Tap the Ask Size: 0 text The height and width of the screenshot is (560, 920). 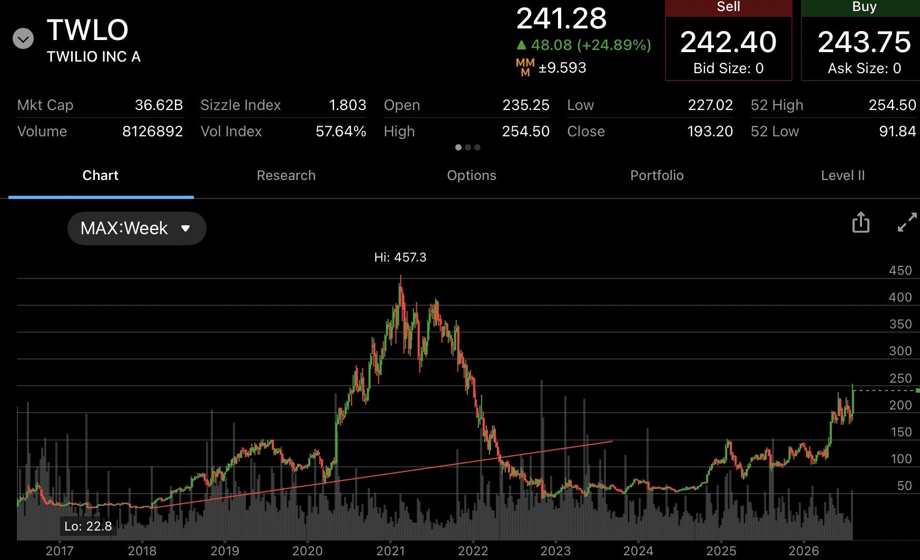(x=864, y=68)
